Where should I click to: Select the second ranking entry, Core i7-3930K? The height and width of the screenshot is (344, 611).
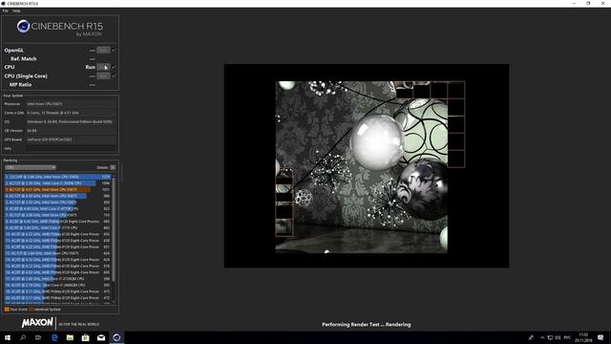[x=57, y=183]
